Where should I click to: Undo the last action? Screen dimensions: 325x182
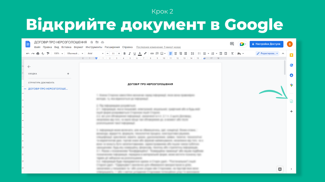click(28, 54)
